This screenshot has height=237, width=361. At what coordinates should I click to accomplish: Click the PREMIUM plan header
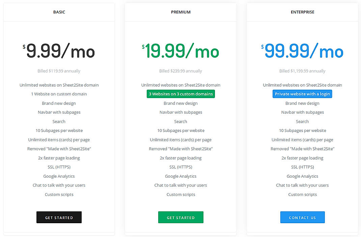(180, 12)
